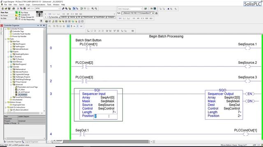
Task: Click the New file toolbar icon
Action: [x=3, y=9]
